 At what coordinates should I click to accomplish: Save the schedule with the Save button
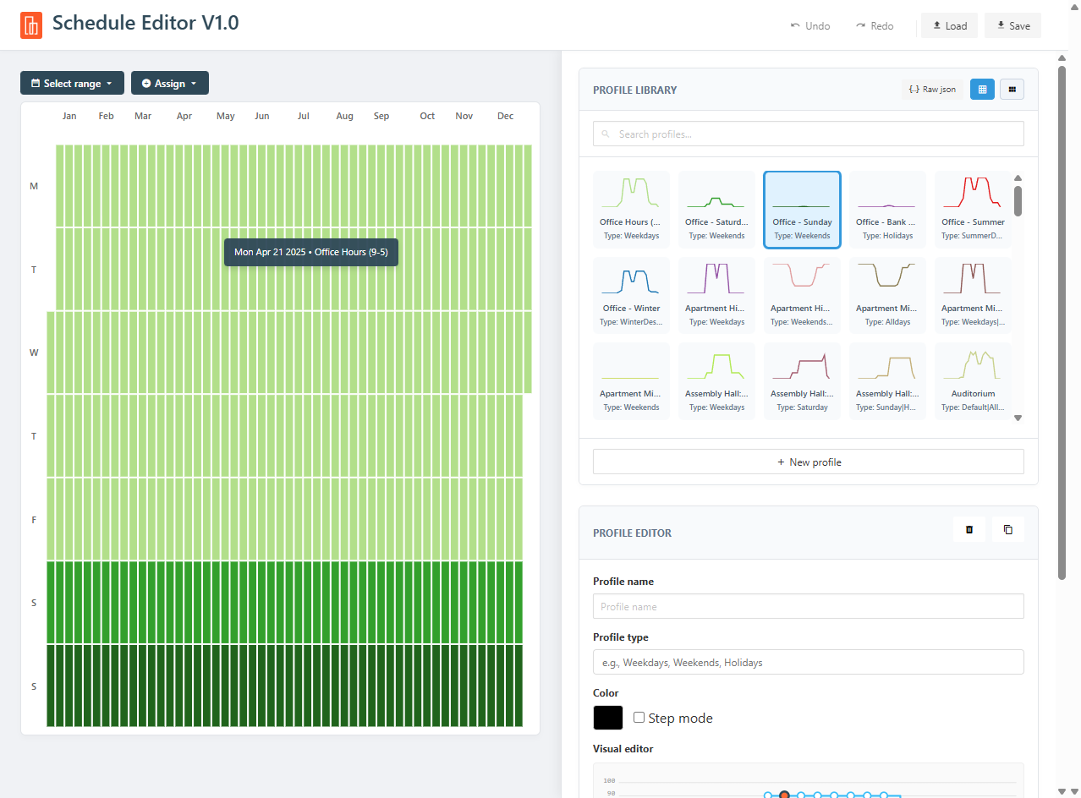tap(1012, 25)
